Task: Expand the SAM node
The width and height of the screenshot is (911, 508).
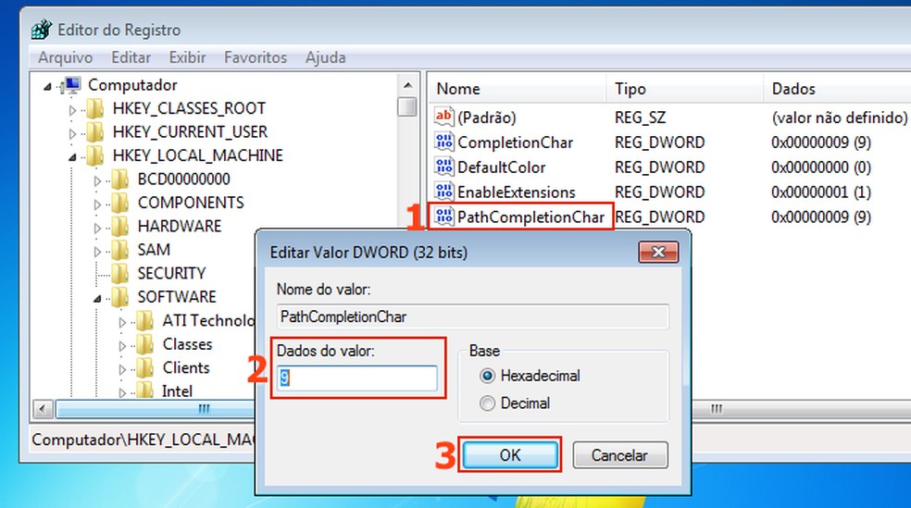Action: pyautogui.click(x=97, y=252)
